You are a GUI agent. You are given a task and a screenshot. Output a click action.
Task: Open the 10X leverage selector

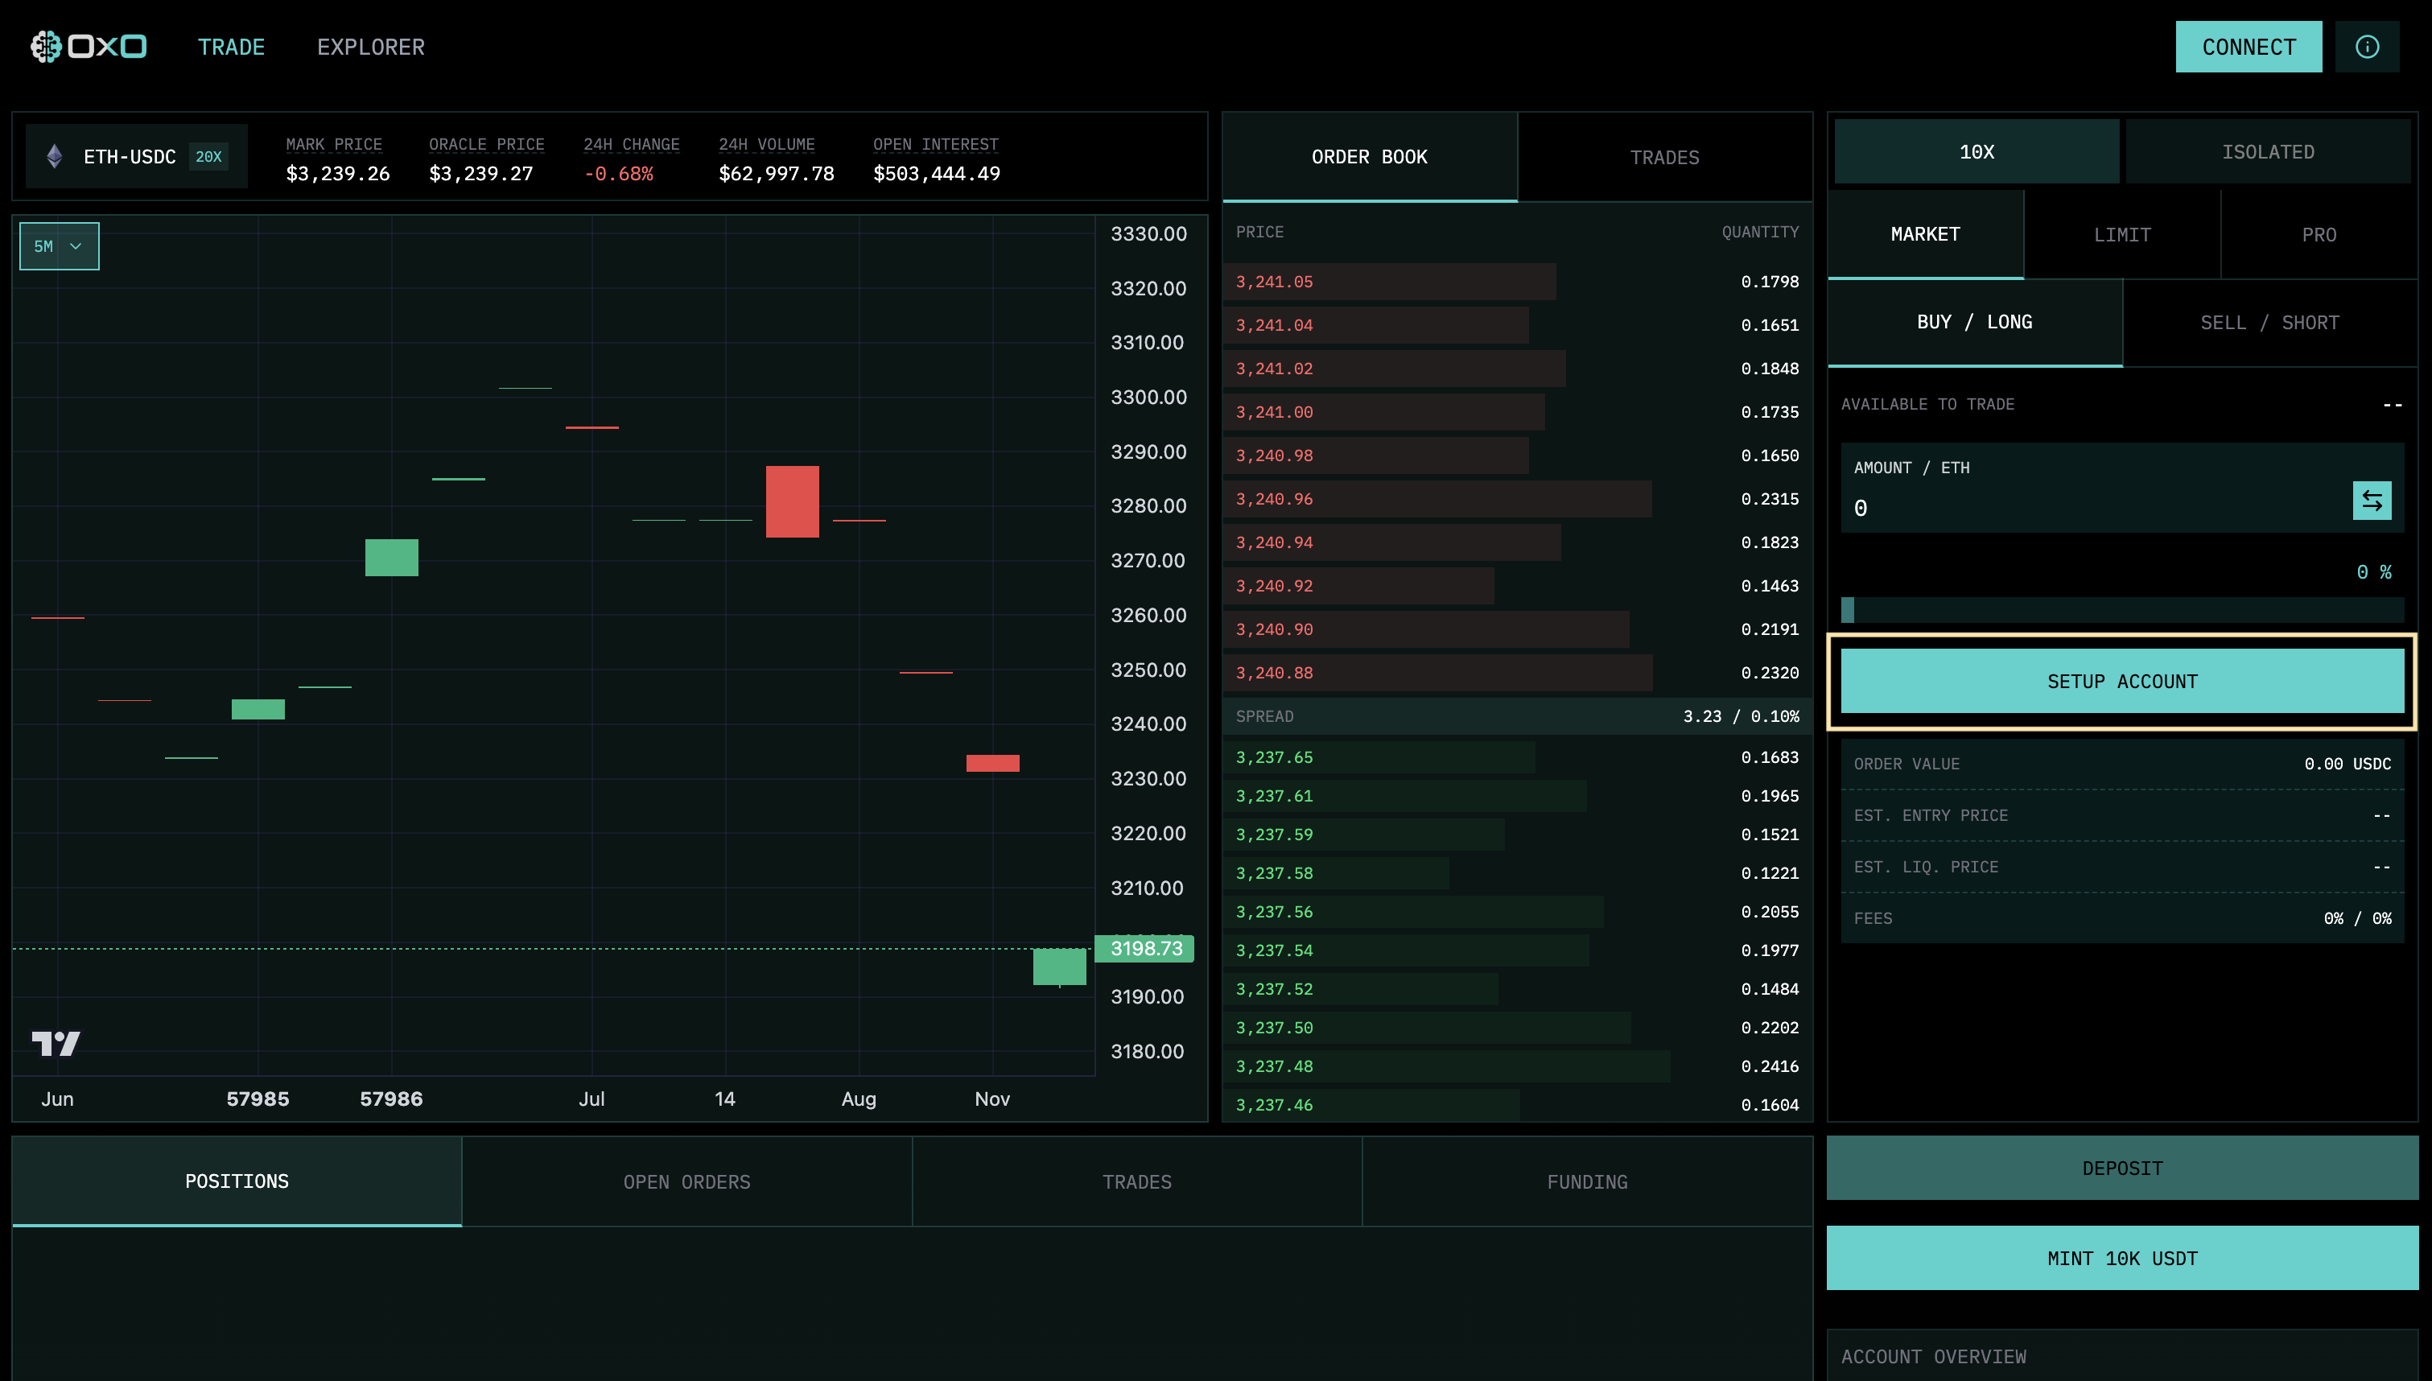[x=1976, y=152]
